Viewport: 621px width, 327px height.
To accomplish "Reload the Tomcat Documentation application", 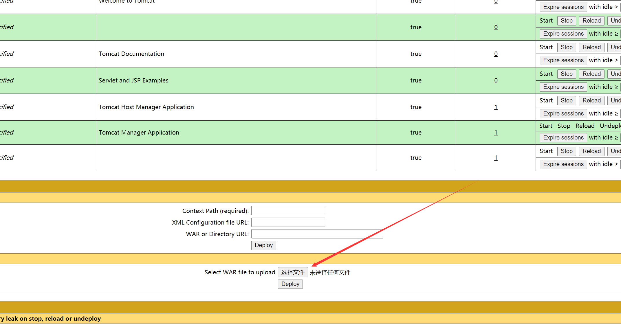I will 591,47.
